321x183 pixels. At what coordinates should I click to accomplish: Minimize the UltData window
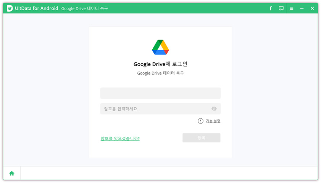pos(302,8)
